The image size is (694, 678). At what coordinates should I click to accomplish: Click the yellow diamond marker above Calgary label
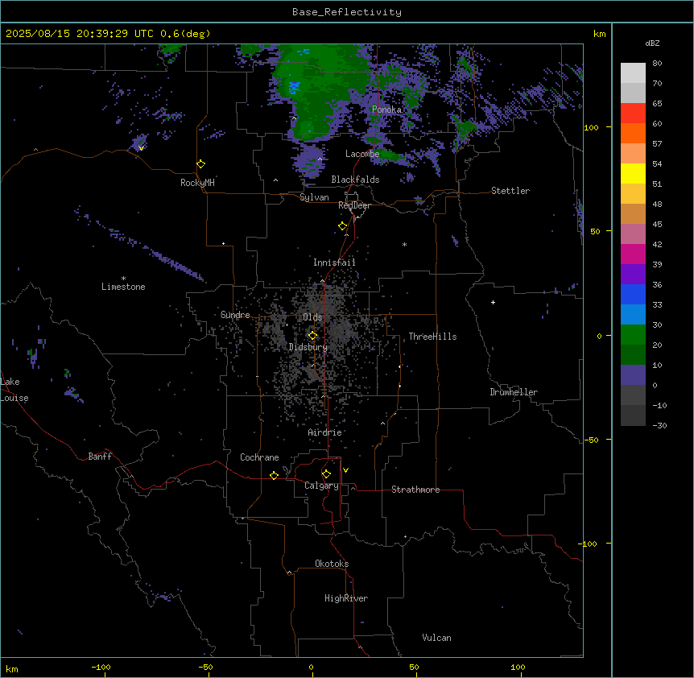tap(326, 474)
